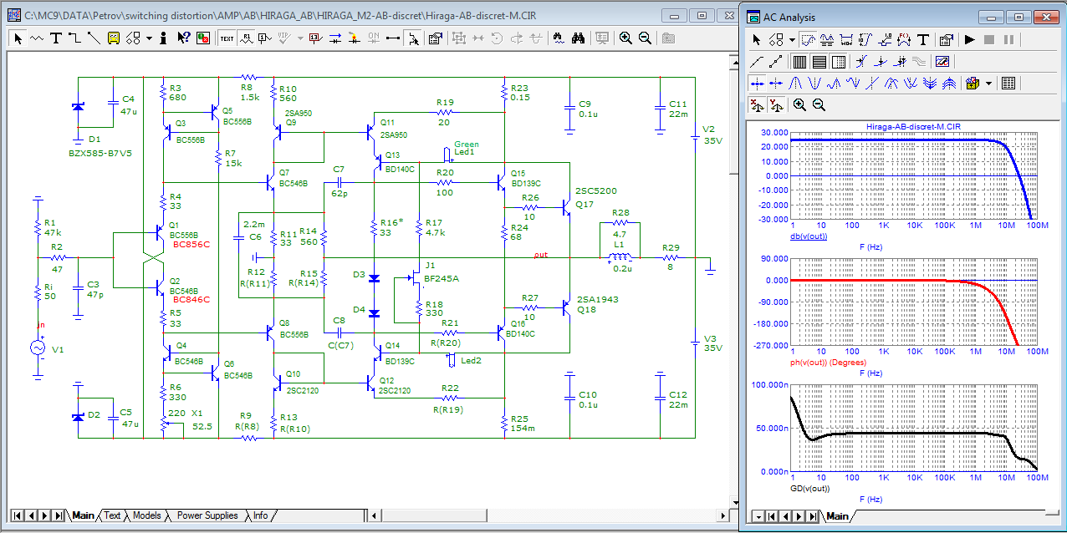Expand the graphics dropdown arrow in AC Analysis toolbar
Image resolution: width=1067 pixels, height=533 pixels.
click(x=792, y=39)
